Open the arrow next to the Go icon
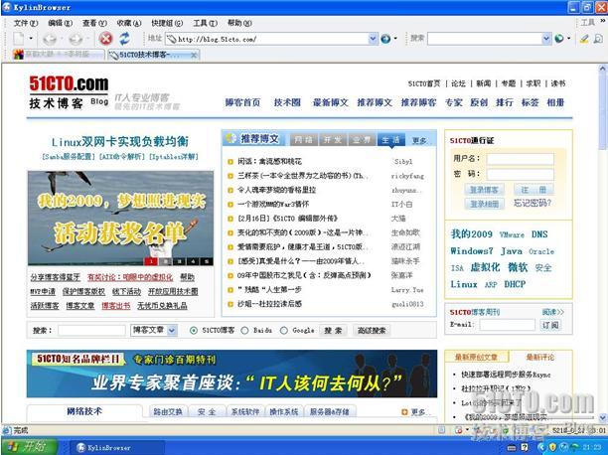This screenshot has height=455, width=608. pyautogui.click(x=395, y=39)
